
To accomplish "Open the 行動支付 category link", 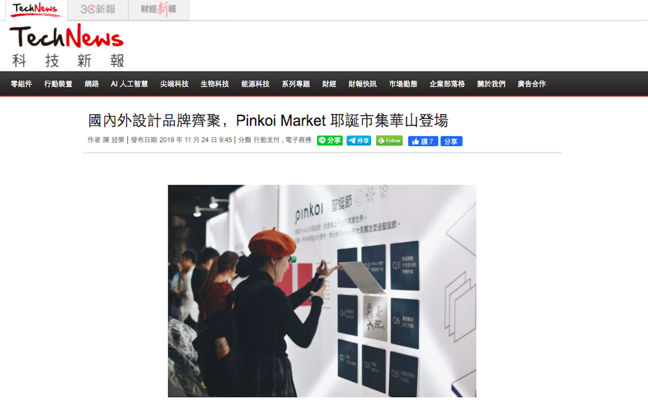I will [x=267, y=140].
